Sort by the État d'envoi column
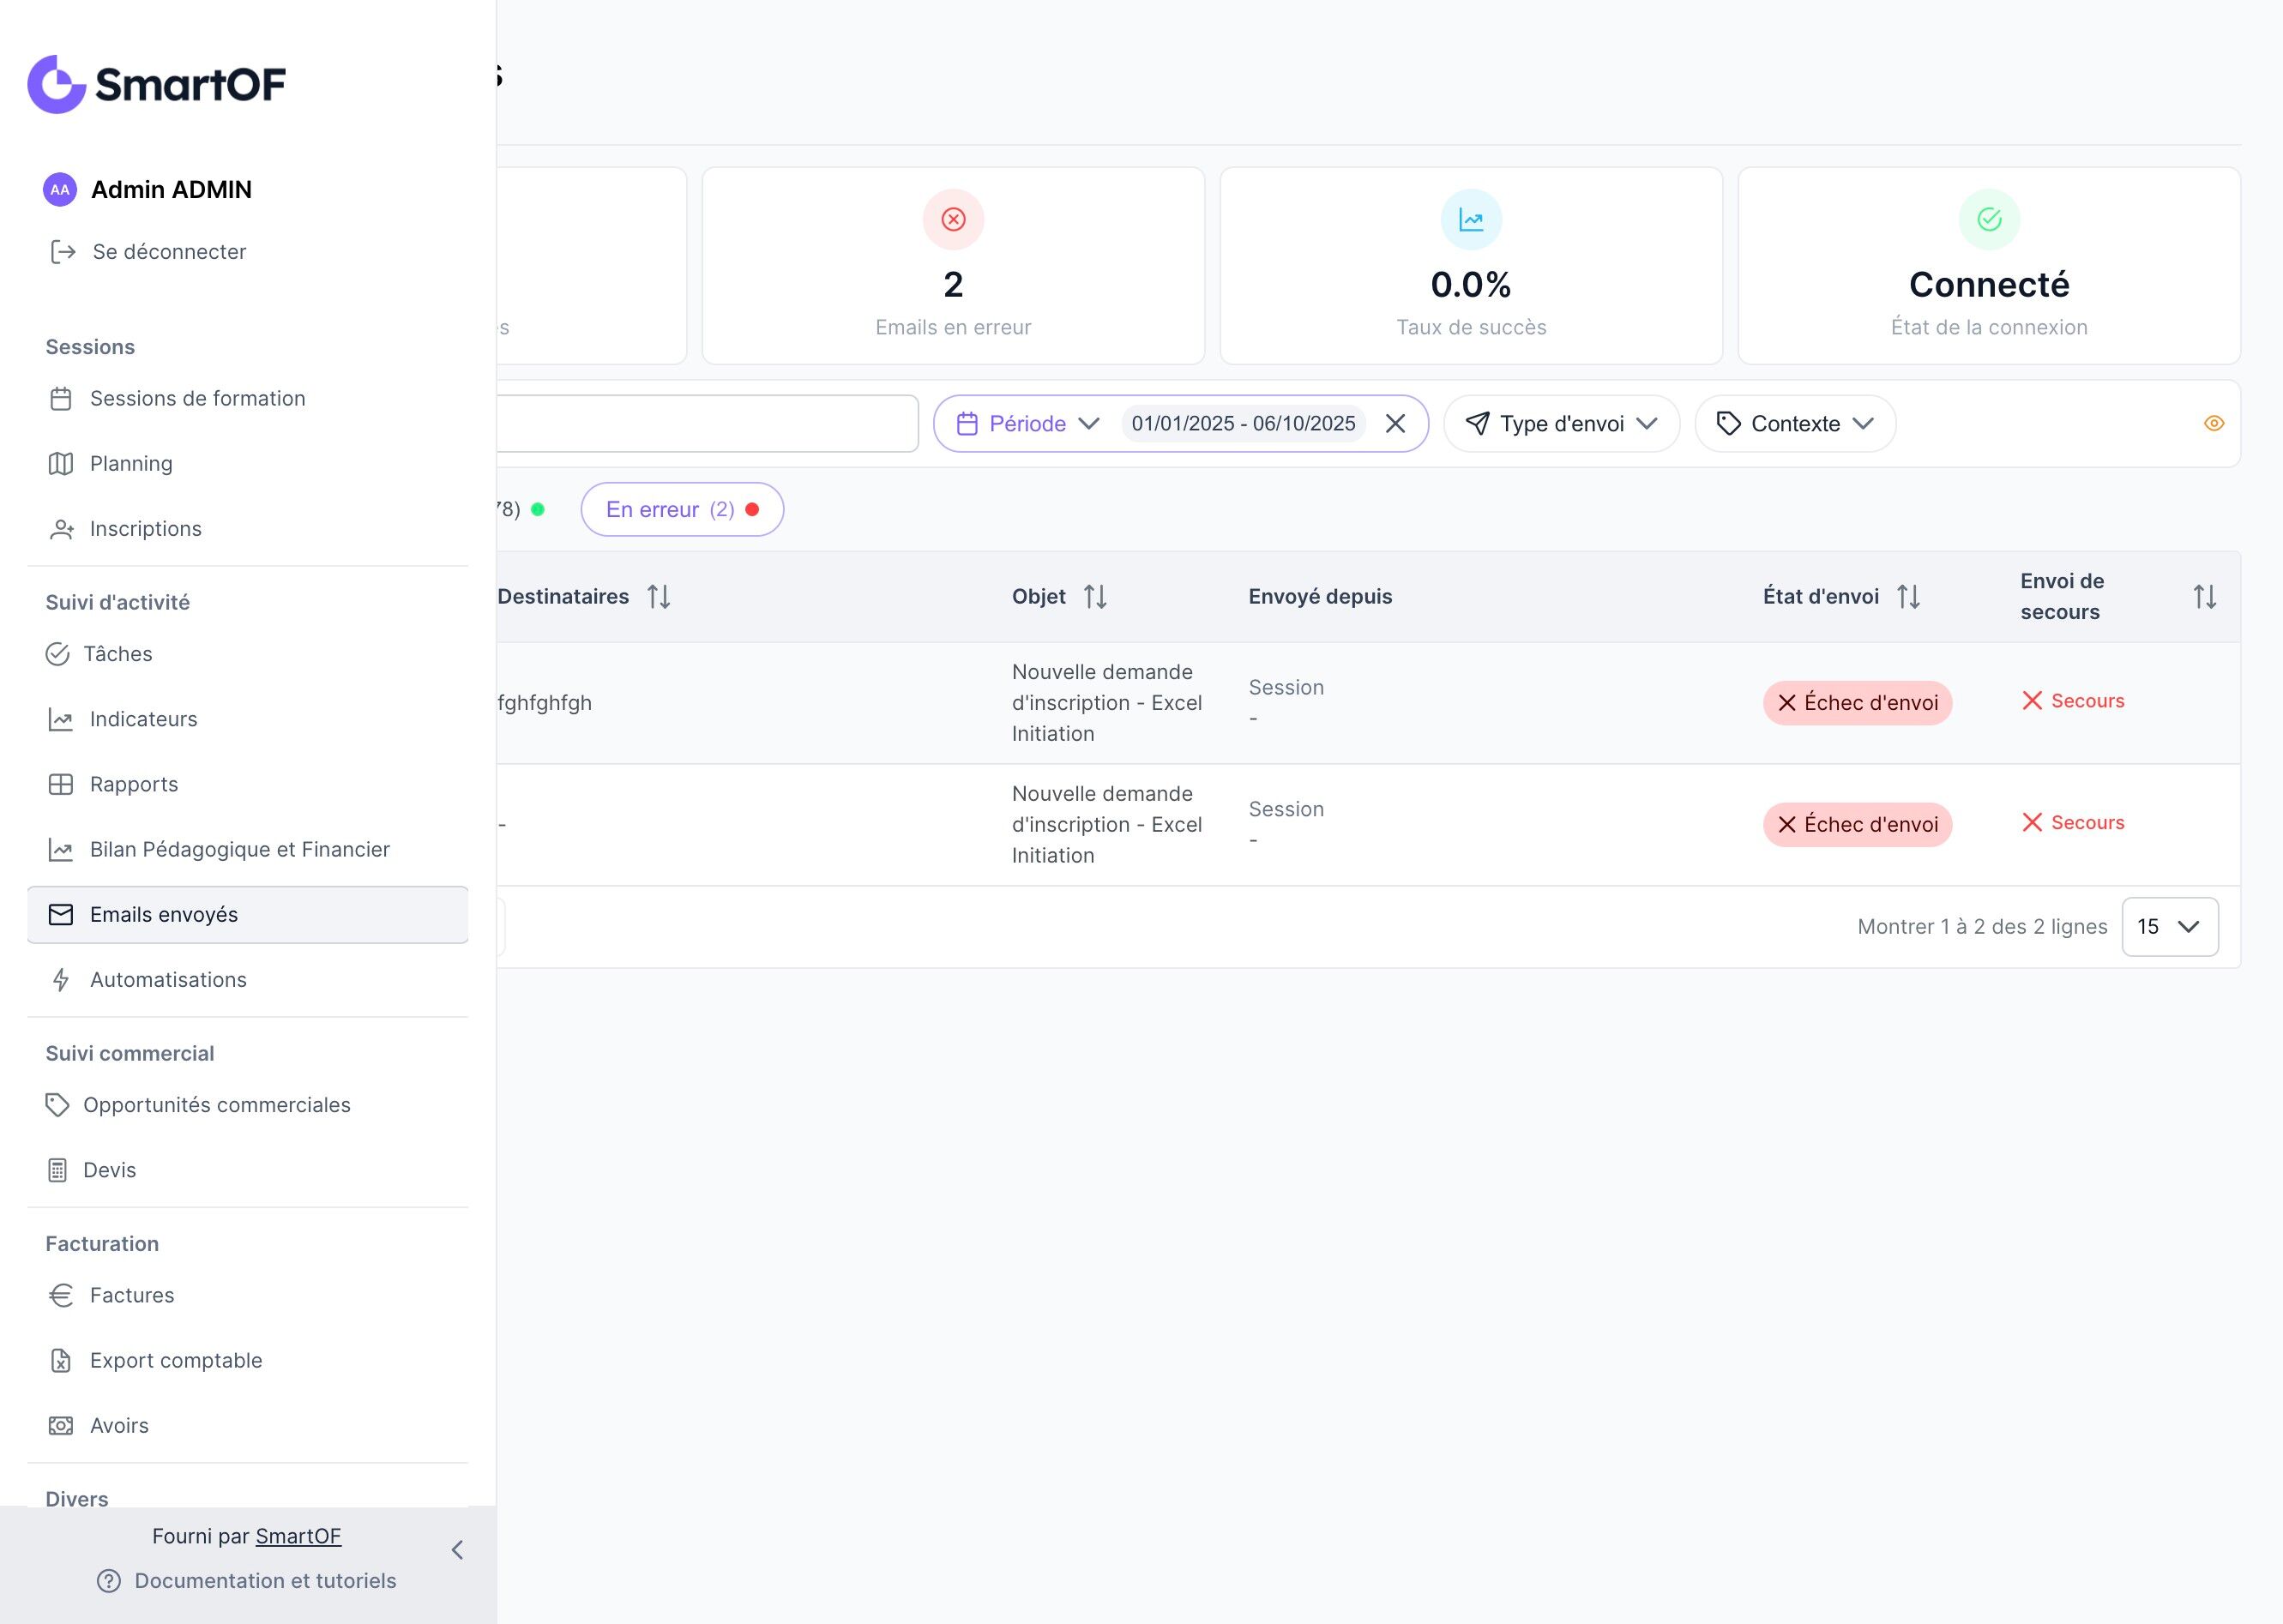 point(1908,597)
